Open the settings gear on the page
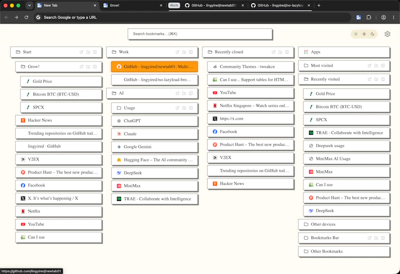The width and height of the screenshot is (400, 274). click(x=387, y=34)
